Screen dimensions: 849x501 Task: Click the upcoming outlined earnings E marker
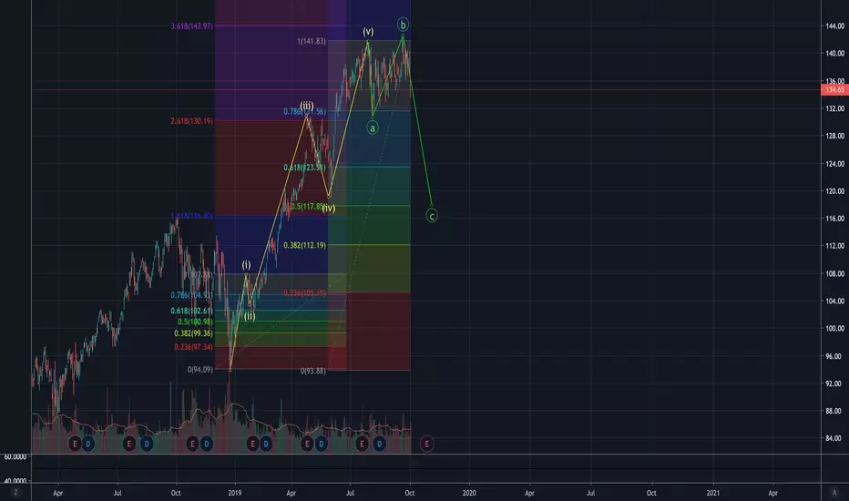(426, 445)
